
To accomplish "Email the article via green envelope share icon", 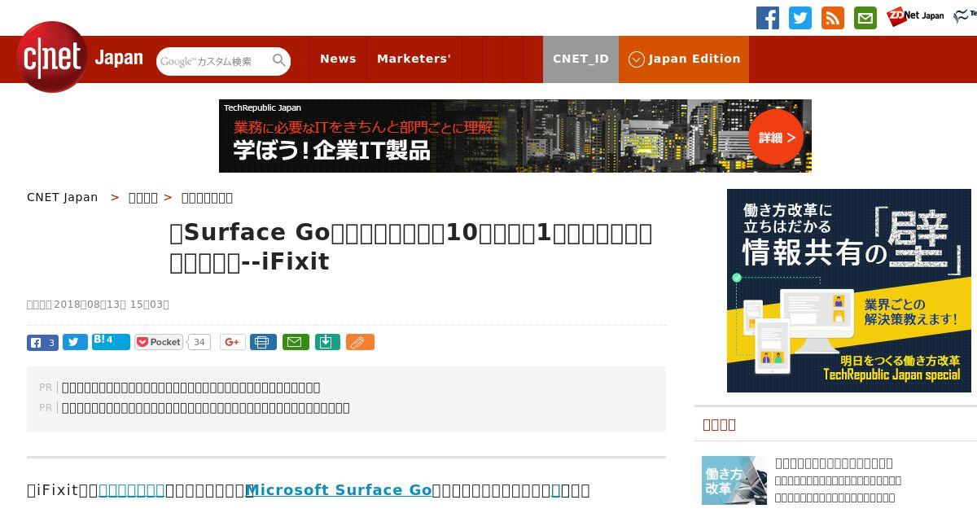I will tap(296, 342).
